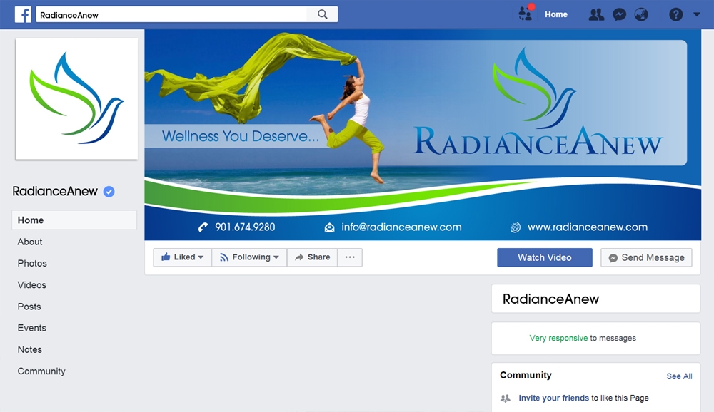Open the Following dropdown button
The height and width of the screenshot is (412, 714).
pyautogui.click(x=249, y=257)
